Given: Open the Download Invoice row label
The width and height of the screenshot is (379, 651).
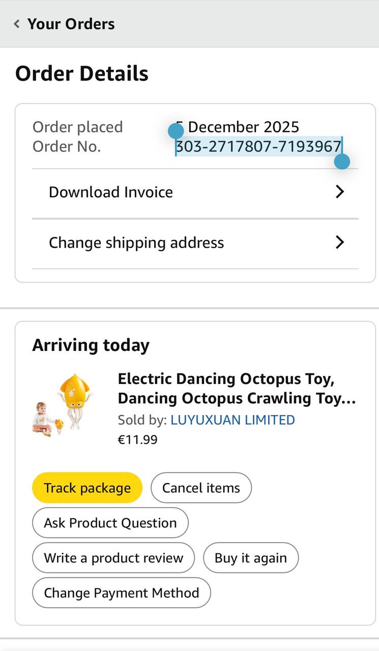Looking at the screenshot, I should [x=111, y=192].
